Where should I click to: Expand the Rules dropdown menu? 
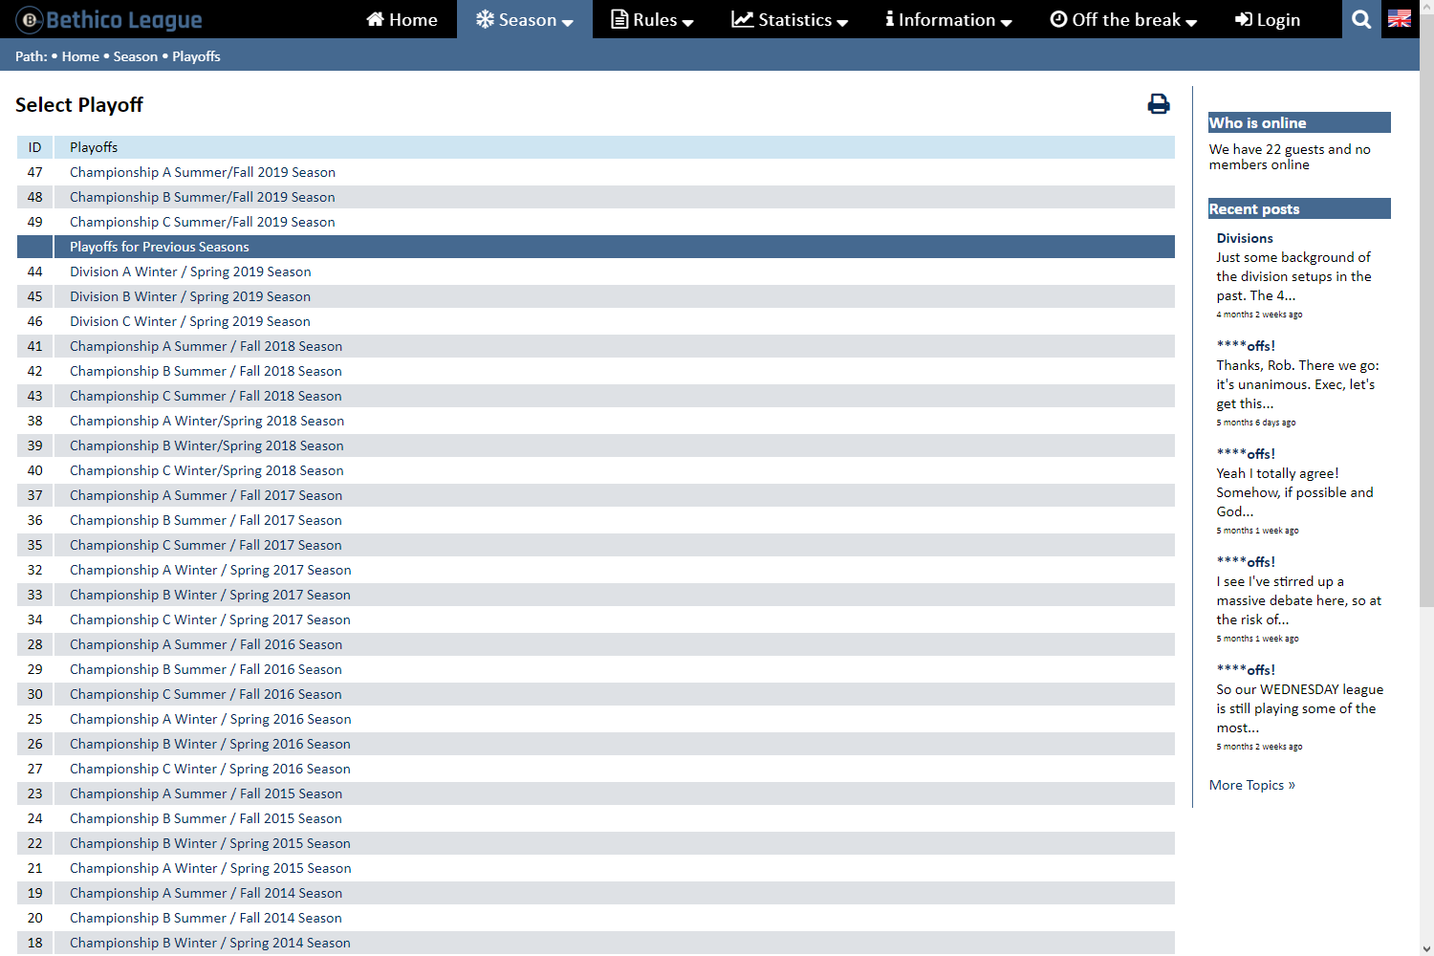tap(652, 19)
